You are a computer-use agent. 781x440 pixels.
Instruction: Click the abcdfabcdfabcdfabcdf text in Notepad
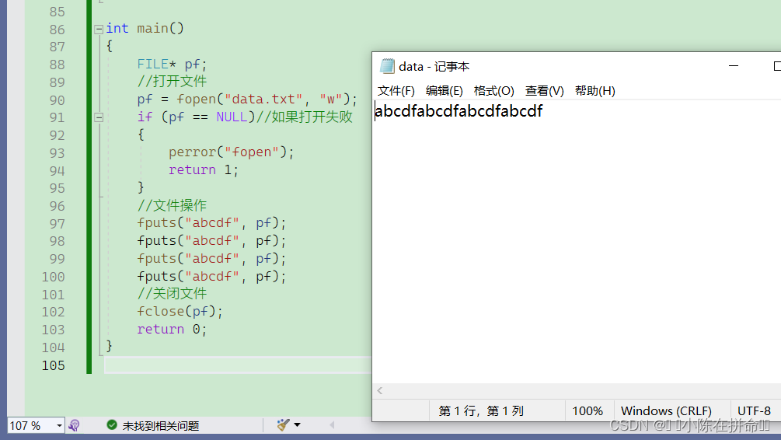[458, 110]
